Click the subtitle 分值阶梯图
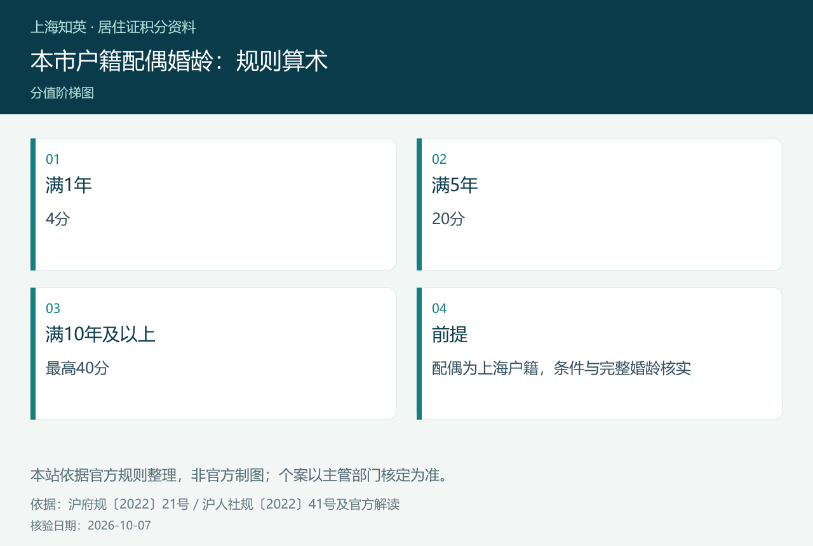This screenshot has width=813, height=546. 62,93
